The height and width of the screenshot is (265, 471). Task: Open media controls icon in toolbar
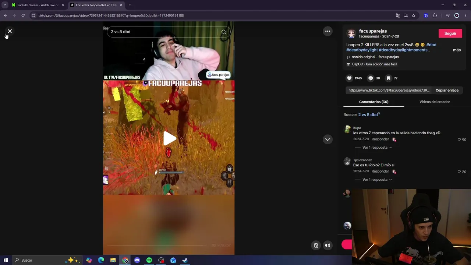448,15
